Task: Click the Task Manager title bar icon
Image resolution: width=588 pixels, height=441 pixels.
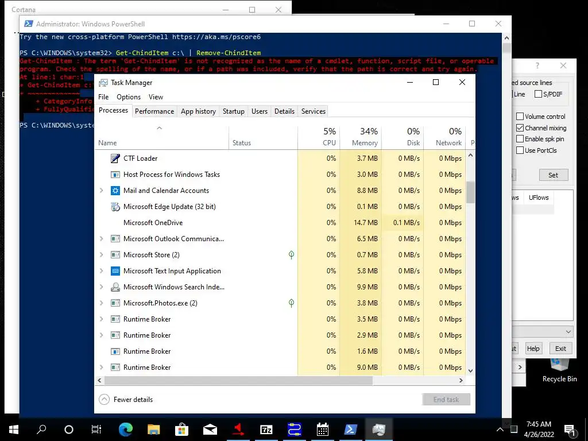Action: (x=103, y=83)
